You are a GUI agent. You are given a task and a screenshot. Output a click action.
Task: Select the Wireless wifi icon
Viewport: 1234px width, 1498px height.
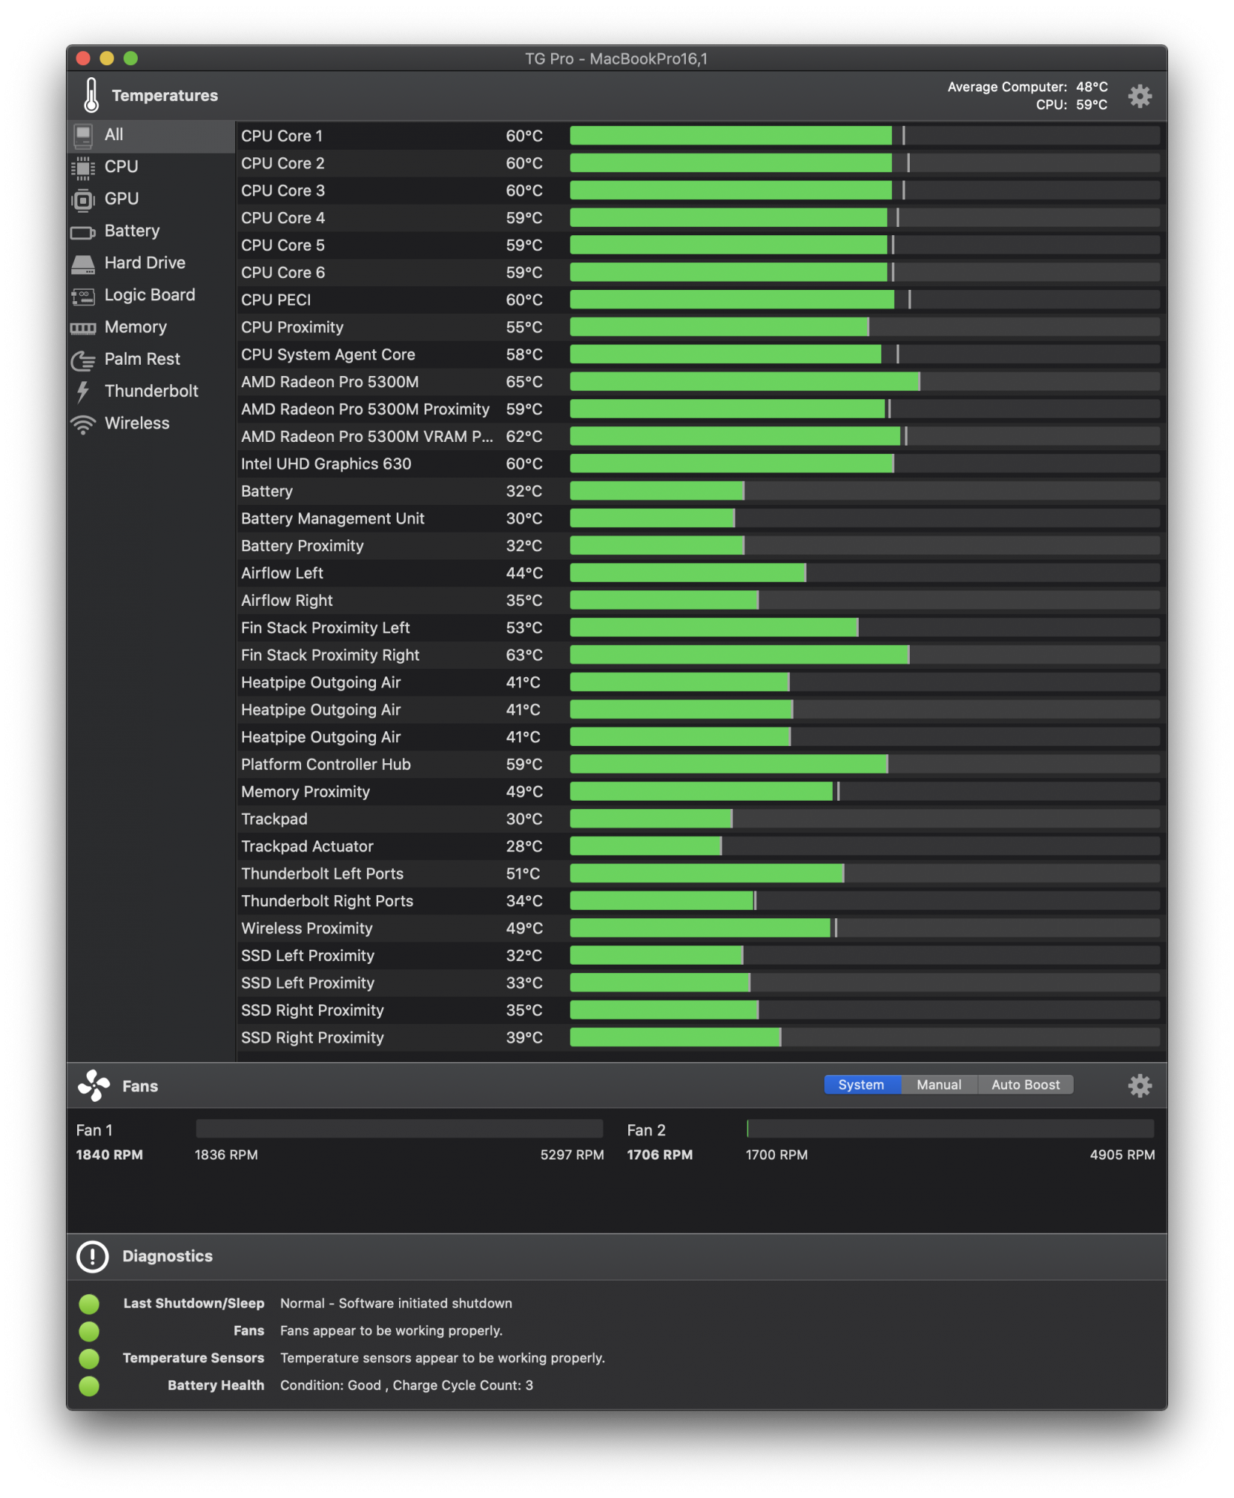83,424
